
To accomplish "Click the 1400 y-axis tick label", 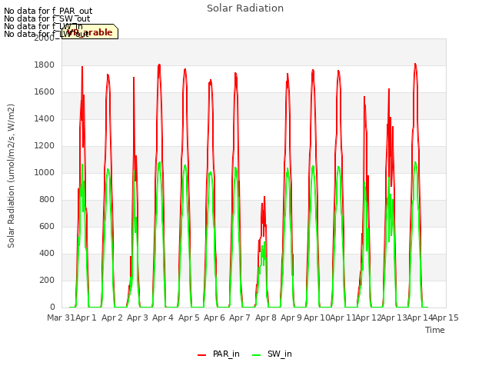I will pos(45,119).
